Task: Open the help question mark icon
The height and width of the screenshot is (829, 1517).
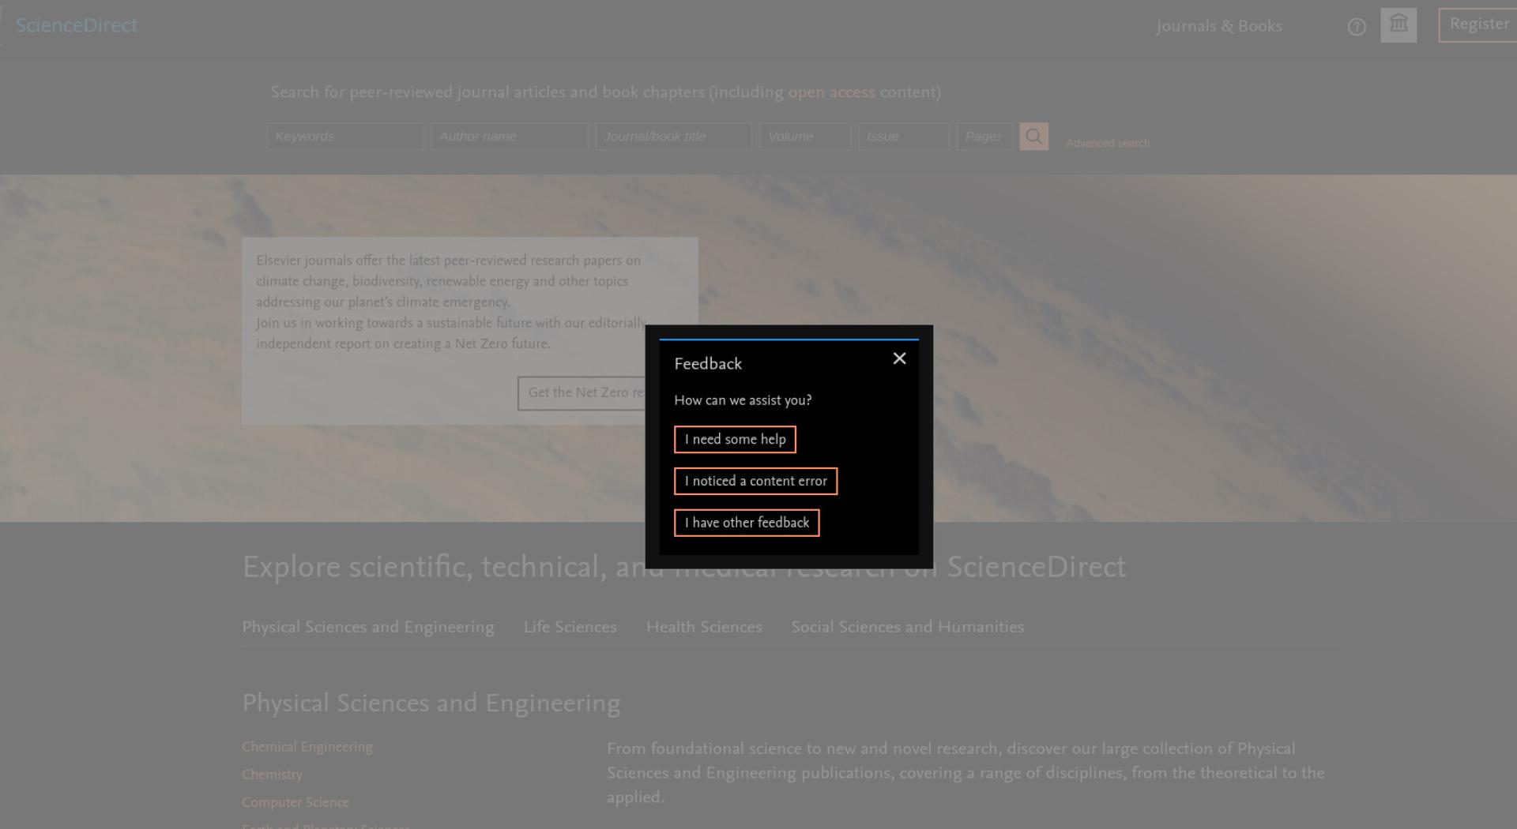Action: coord(1357,27)
